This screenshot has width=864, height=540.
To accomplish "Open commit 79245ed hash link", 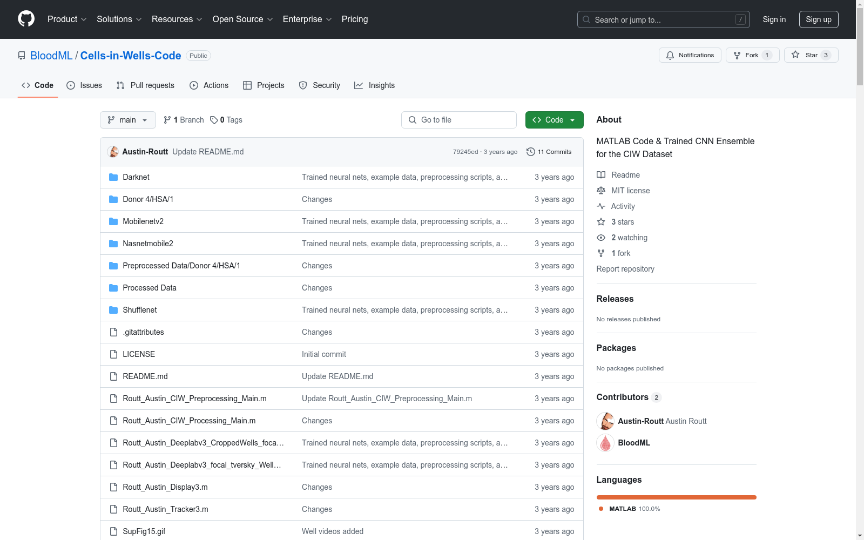I will 465,152.
